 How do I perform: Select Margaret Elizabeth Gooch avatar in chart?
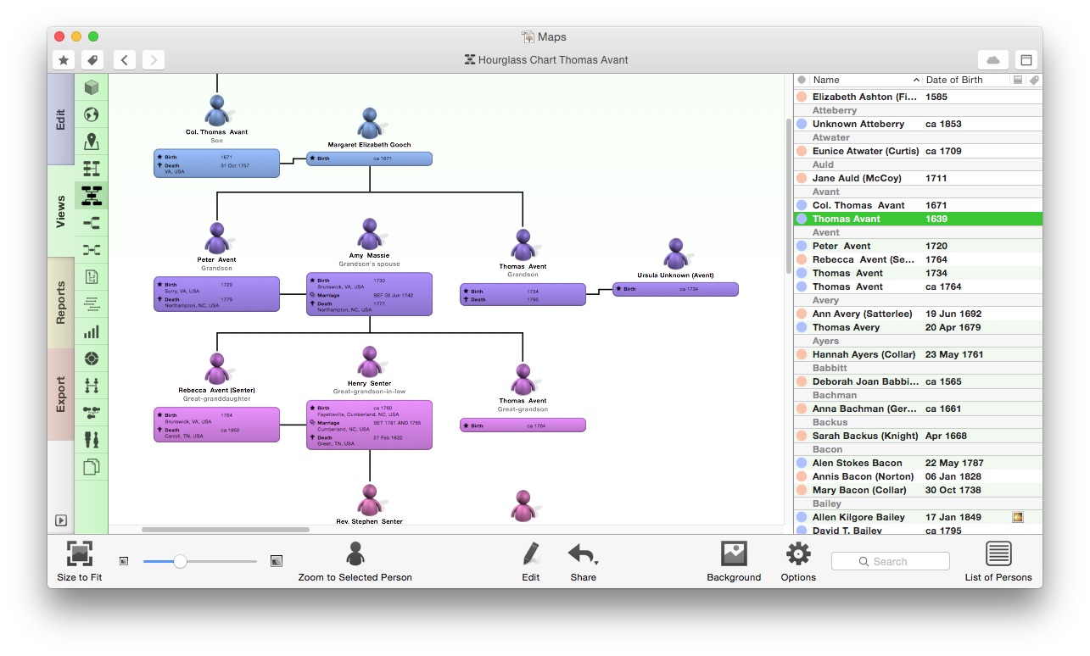370,124
